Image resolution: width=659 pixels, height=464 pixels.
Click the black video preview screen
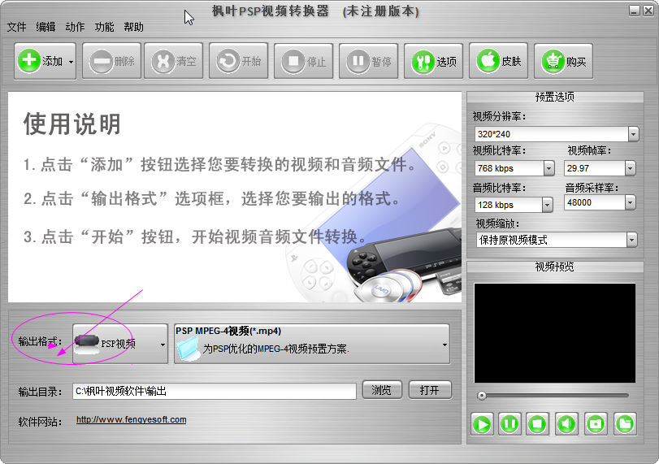click(x=555, y=333)
